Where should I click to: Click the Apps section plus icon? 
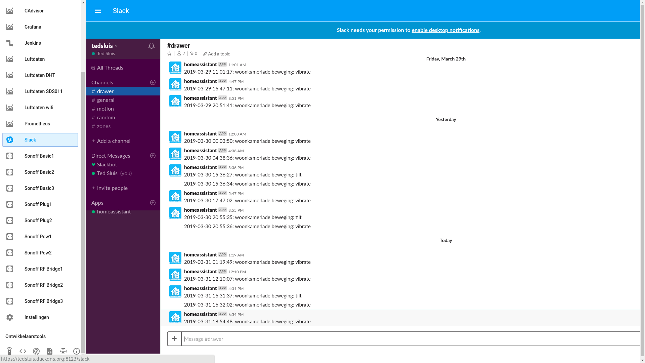click(153, 203)
